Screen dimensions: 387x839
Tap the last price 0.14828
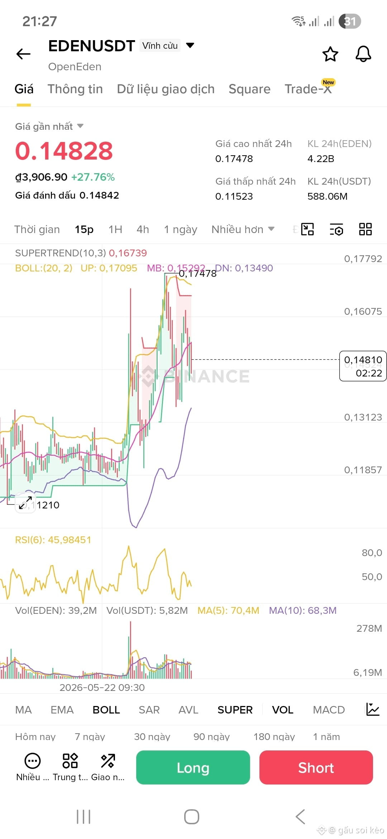(x=64, y=151)
